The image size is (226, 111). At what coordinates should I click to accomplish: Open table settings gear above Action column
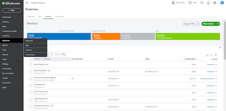pos(216,55)
